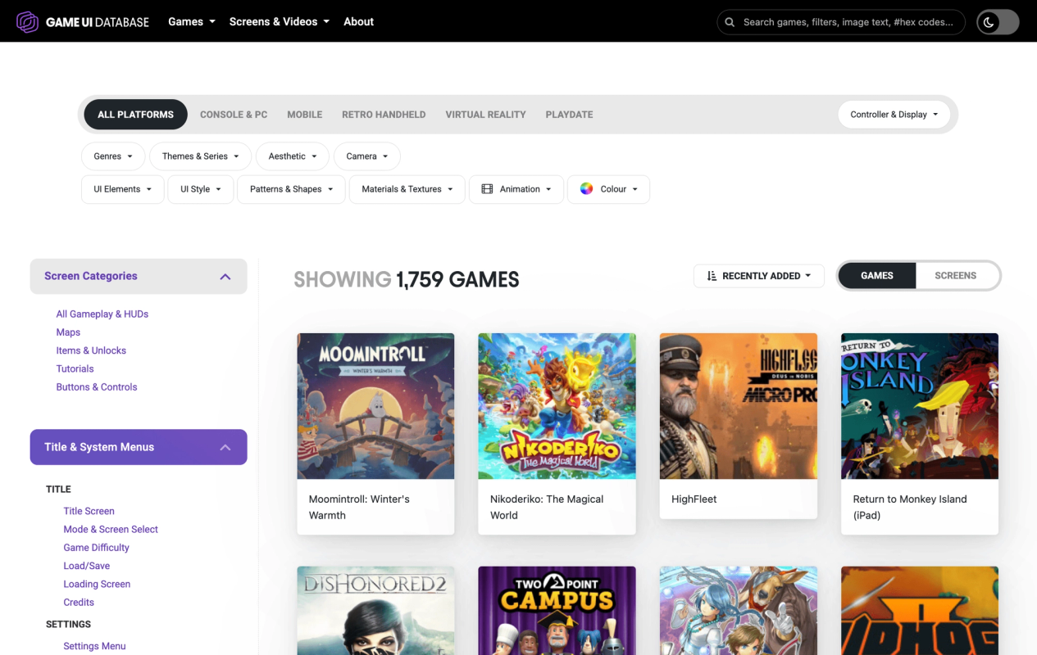
Task: Collapse the Screen Categories section
Action: pos(139,277)
